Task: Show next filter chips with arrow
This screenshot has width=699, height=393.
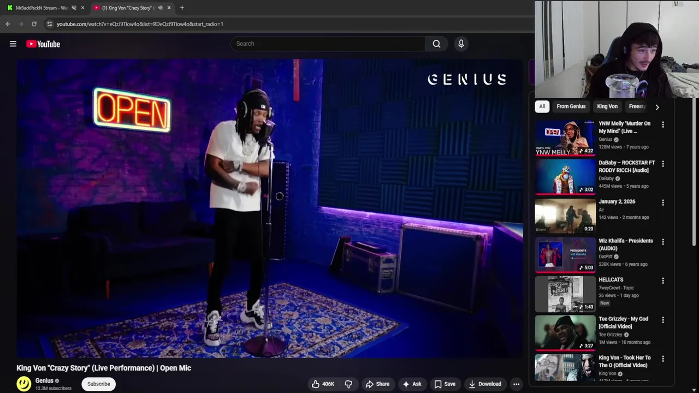Action: click(x=657, y=107)
